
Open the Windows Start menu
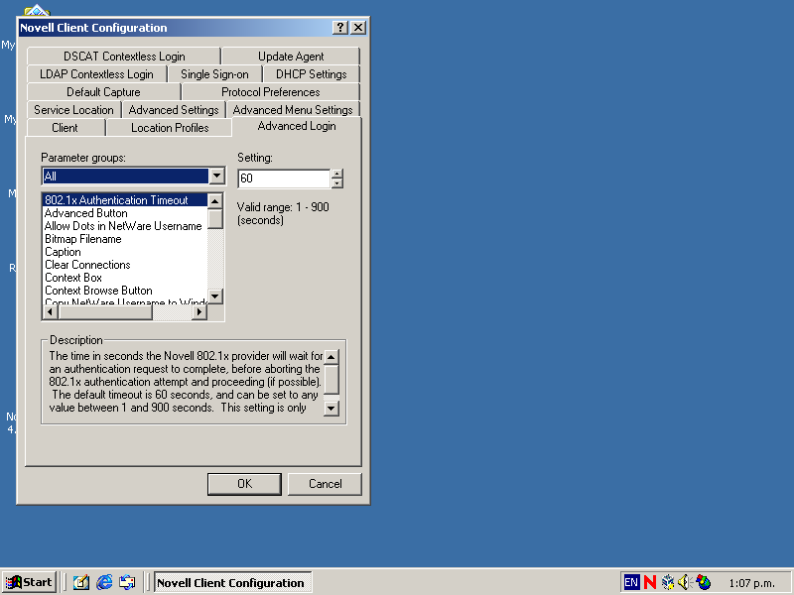[30, 582]
